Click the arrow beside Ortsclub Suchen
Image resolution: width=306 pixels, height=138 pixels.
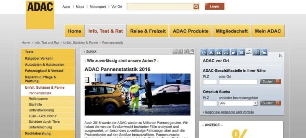[x=278, y=103]
